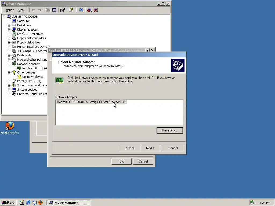This screenshot has height=206, width=275.
Task: Collapse the SUS-28AAC3D26DE root node
Action: [4, 17]
